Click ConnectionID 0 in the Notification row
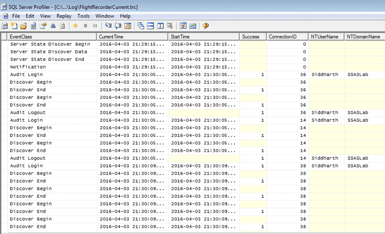The height and width of the screenshot is (234, 385). 304,67
